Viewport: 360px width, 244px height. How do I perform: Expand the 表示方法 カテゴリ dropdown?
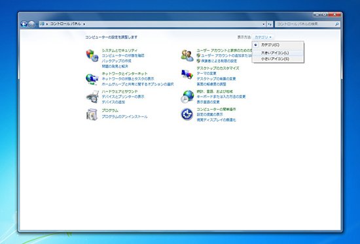pyautogui.click(x=263, y=37)
